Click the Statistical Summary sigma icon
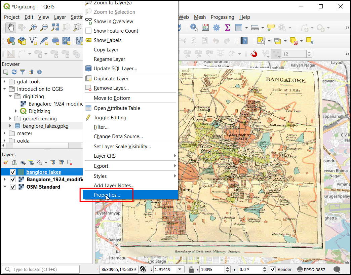351x275 pixels. coord(227,28)
